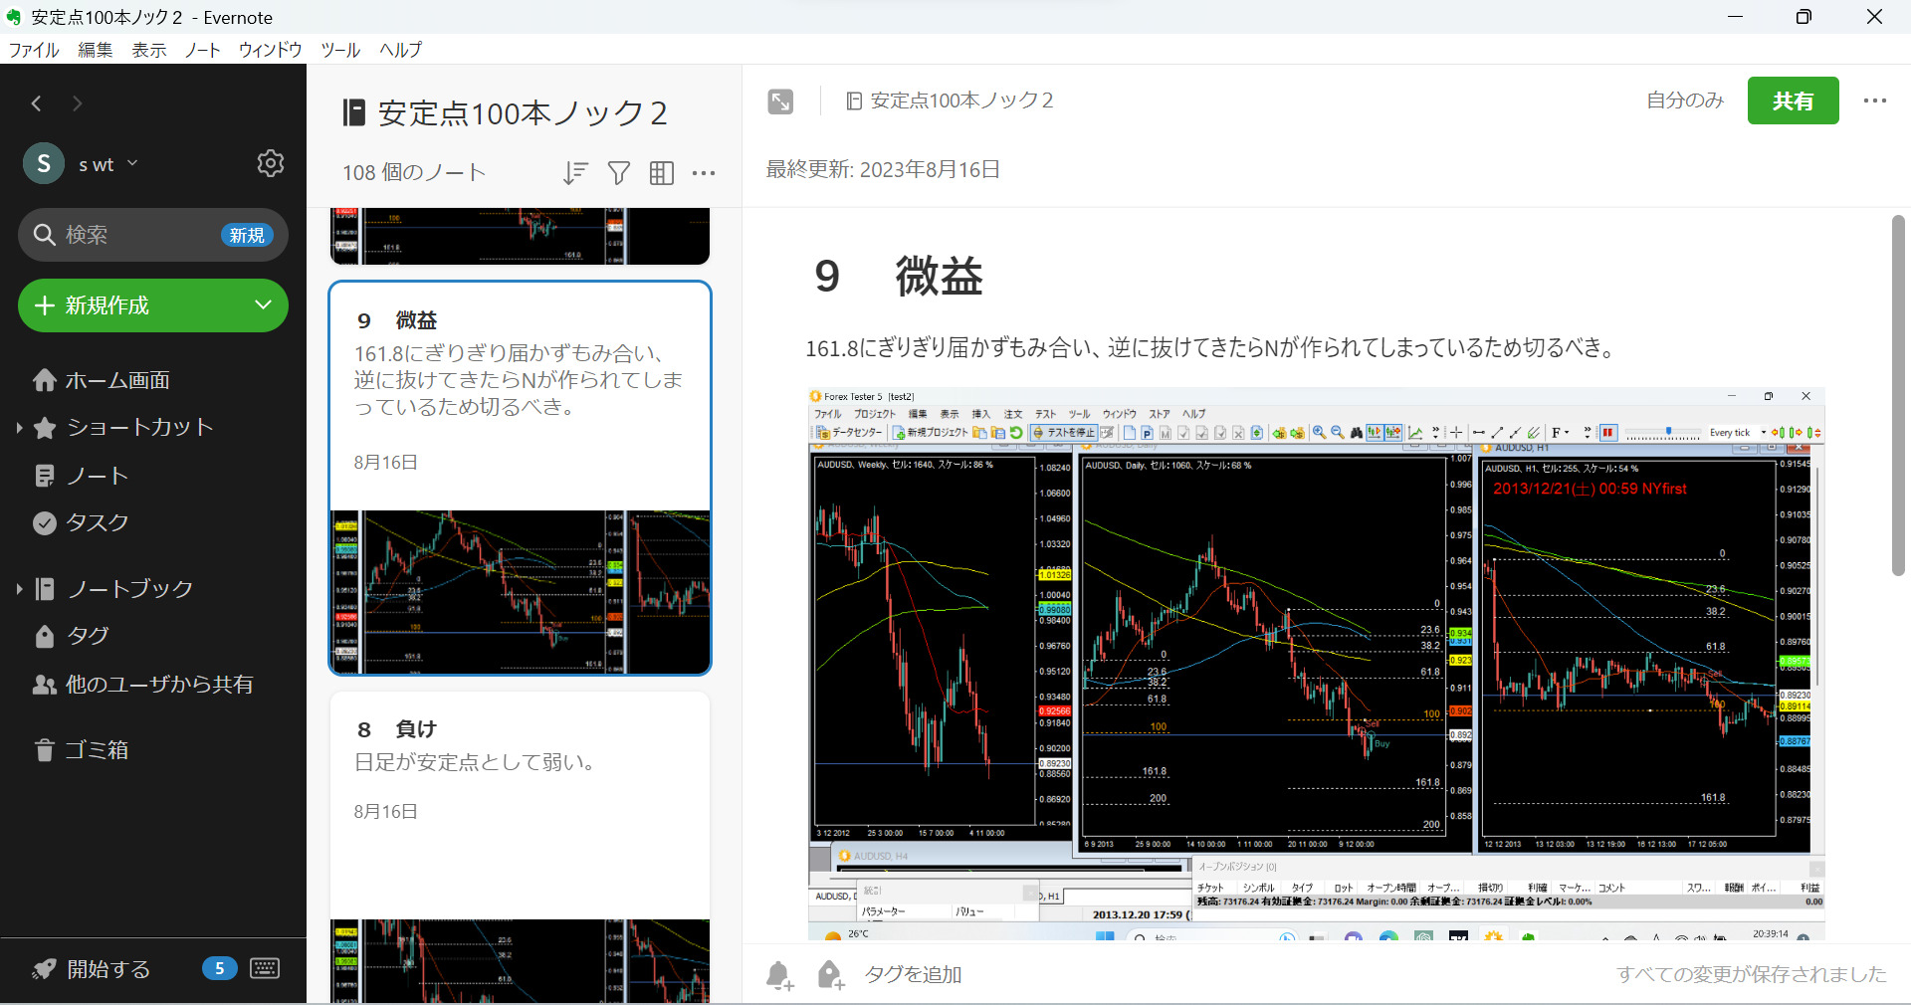Open the note options via top-right ellipsis
This screenshot has width=1911, height=1005.
[x=1875, y=100]
